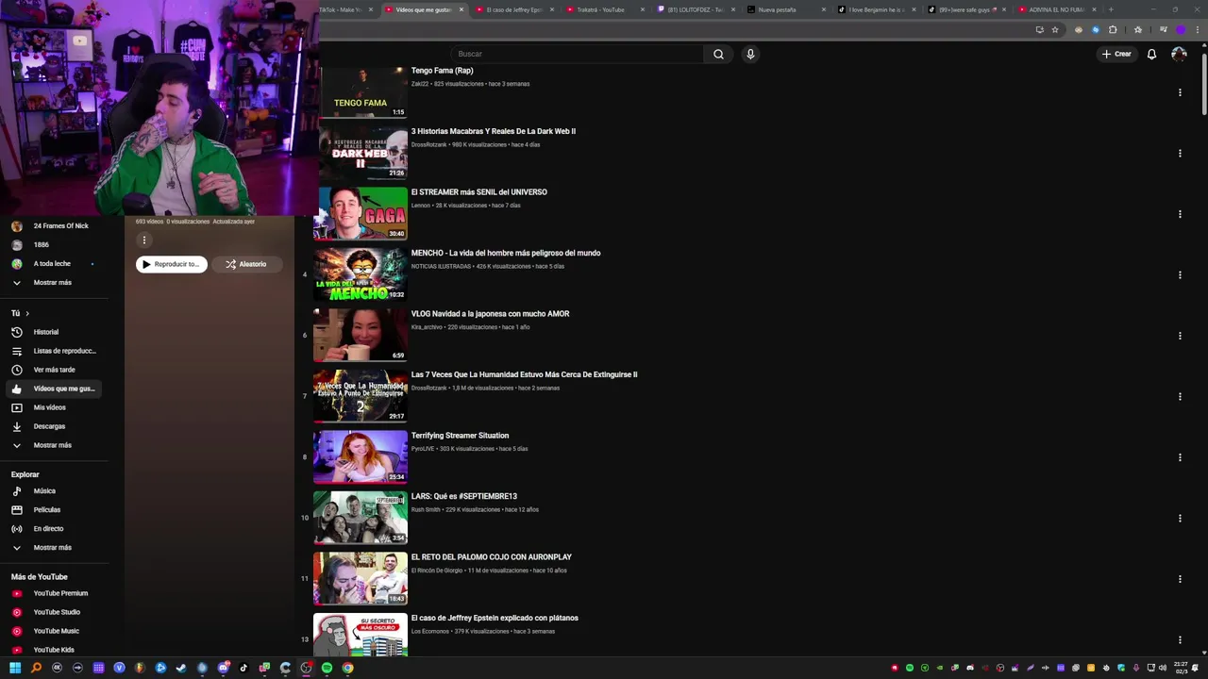This screenshot has height=679, width=1208.
Task: Activate voice search microphone
Action: 750,54
